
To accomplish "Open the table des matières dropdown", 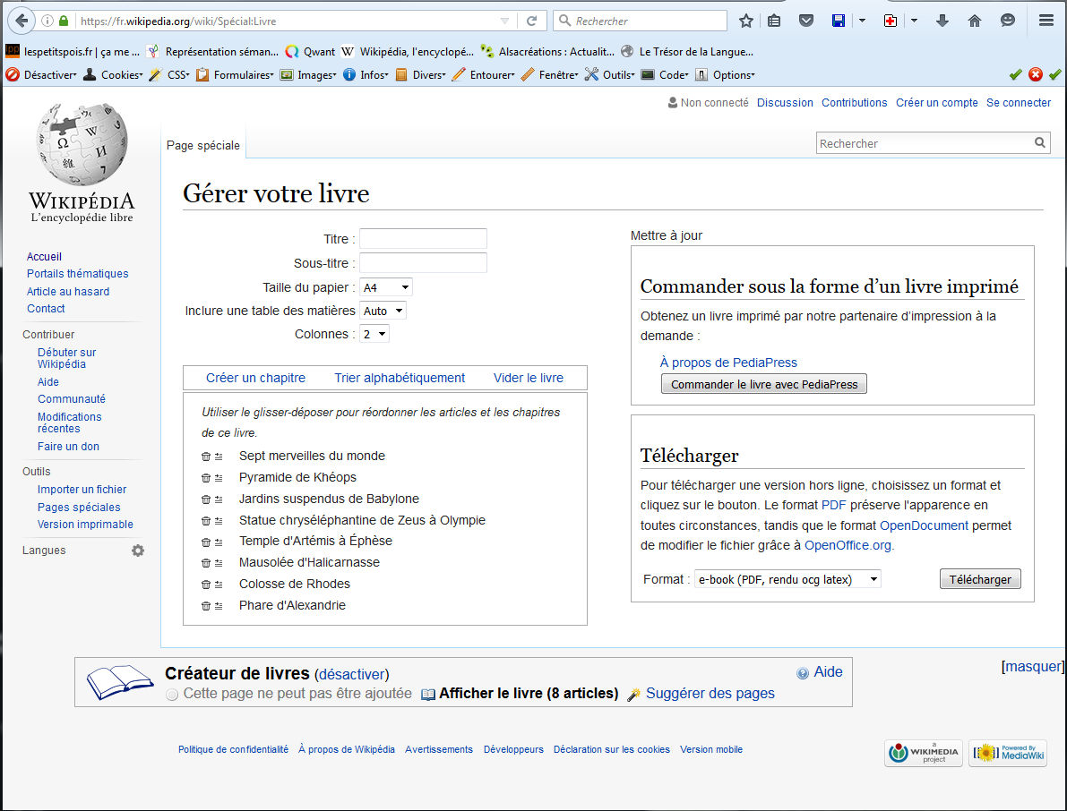I will click(383, 311).
